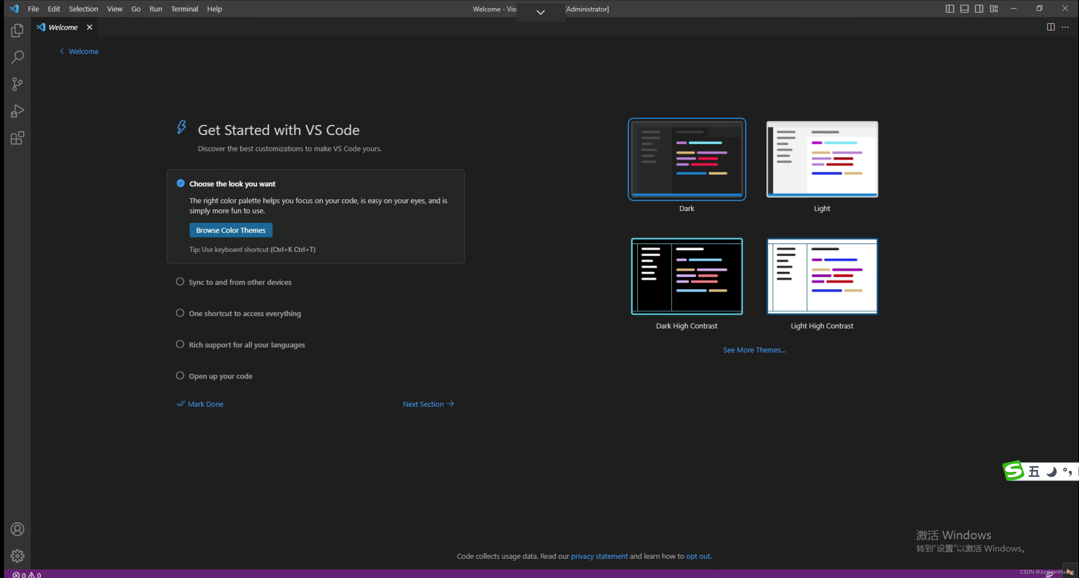Image resolution: width=1079 pixels, height=578 pixels.
Task: Open the Manage gear icon
Action: 17,556
